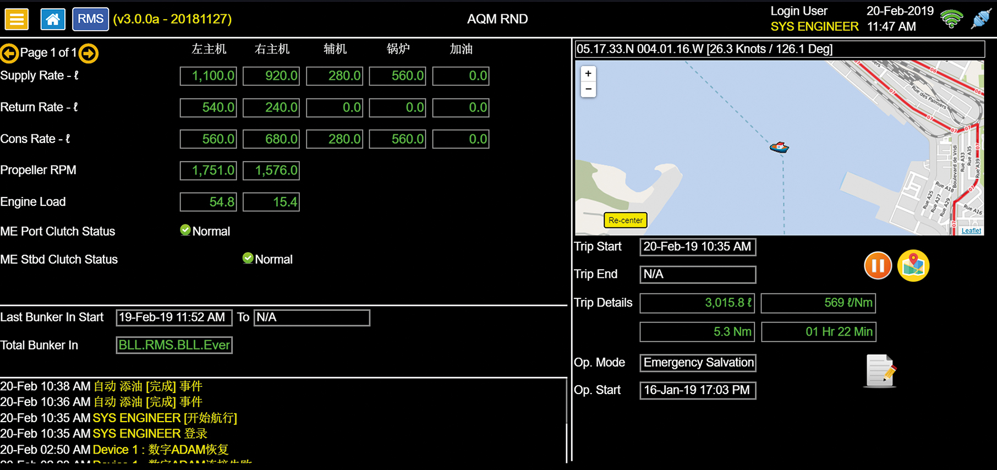The image size is (997, 470).
Task: Open the hamburger menu
Action: (17, 19)
